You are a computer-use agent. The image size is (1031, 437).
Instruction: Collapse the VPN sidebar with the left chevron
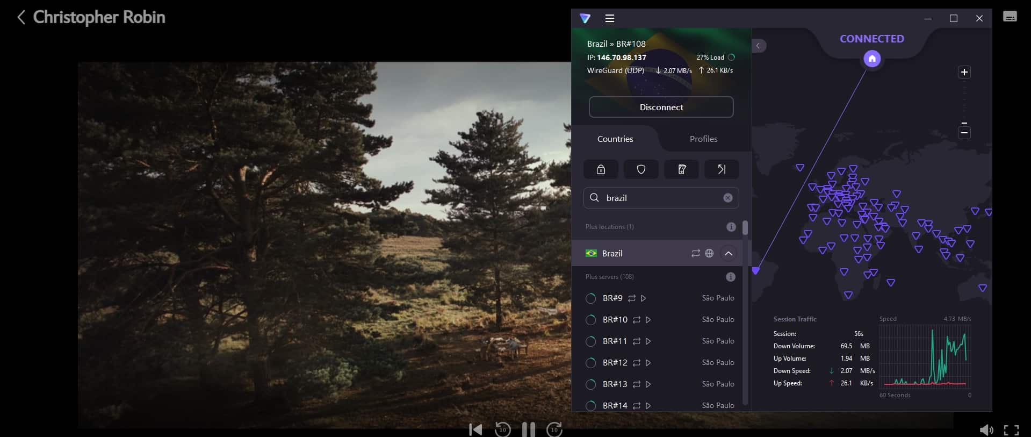pos(759,46)
